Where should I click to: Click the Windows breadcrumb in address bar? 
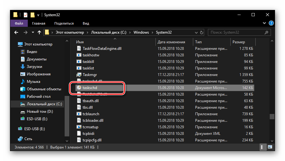[140, 32]
